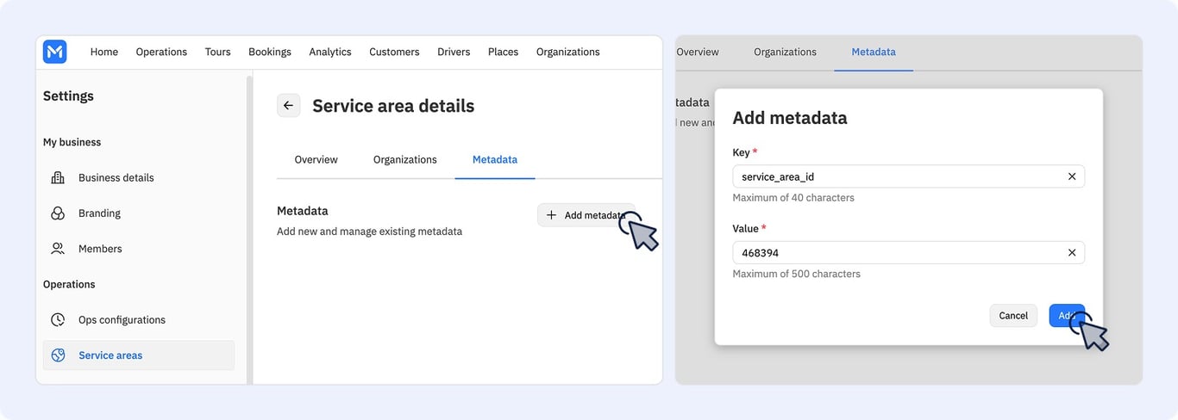
Task: Select Metadata tab behind the dialog
Action: point(874,52)
